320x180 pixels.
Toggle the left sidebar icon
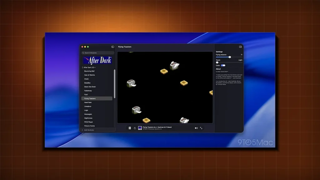point(112,47)
